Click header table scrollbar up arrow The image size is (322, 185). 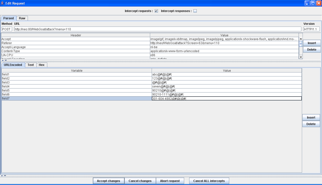(301, 39)
